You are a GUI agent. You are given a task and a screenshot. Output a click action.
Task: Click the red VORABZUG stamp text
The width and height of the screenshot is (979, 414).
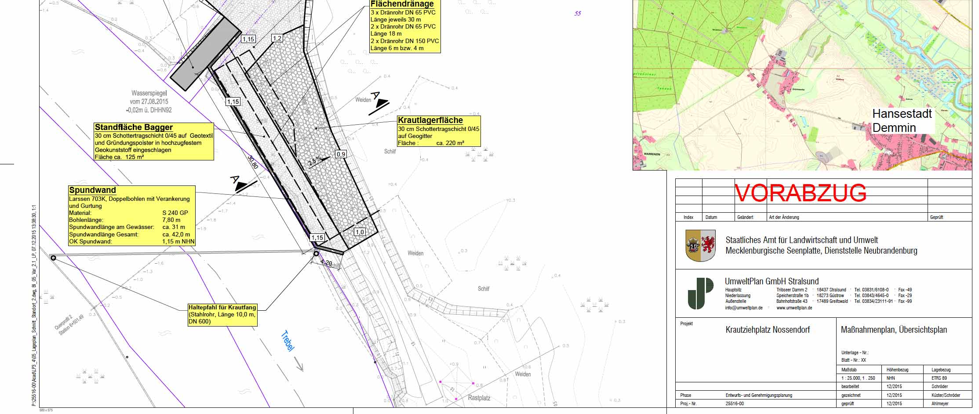coord(801,193)
